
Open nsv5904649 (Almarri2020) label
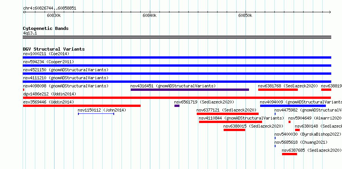coord(315,118)
